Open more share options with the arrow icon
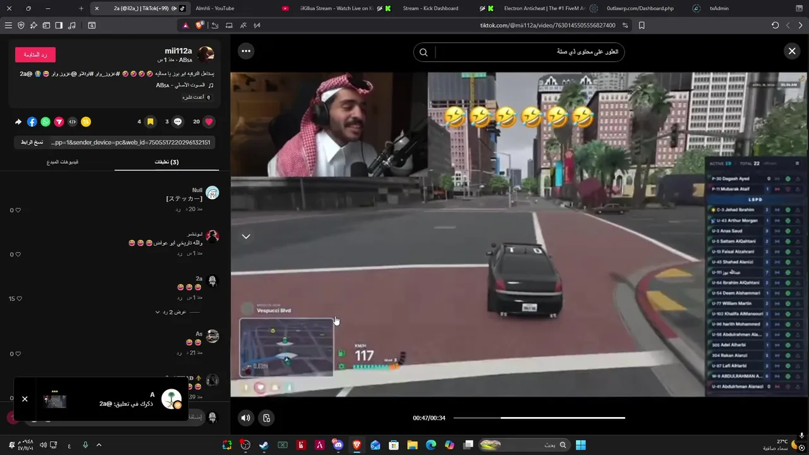 [x=18, y=122]
